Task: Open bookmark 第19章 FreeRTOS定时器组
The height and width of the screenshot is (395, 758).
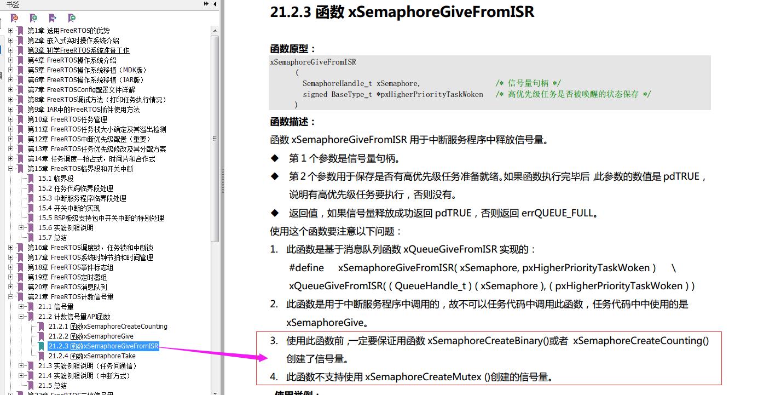Action: (x=67, y=277)
